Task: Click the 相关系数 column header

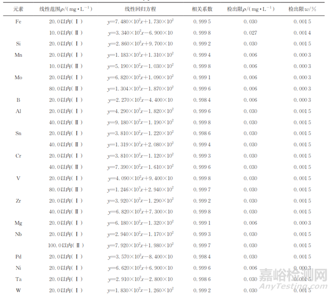Action: coord(202,9)
